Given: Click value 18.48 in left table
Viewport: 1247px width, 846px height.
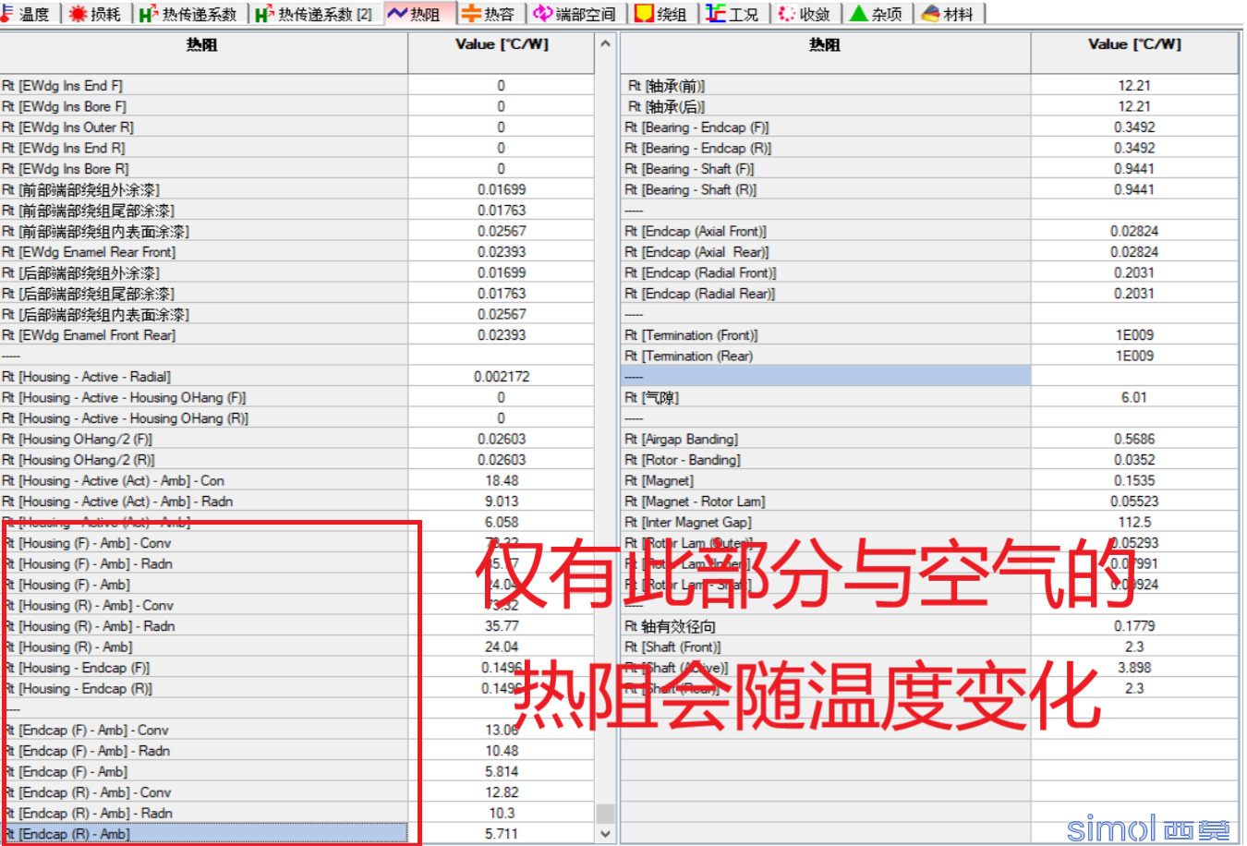Looking at the screenshot, I should [502, 481].
